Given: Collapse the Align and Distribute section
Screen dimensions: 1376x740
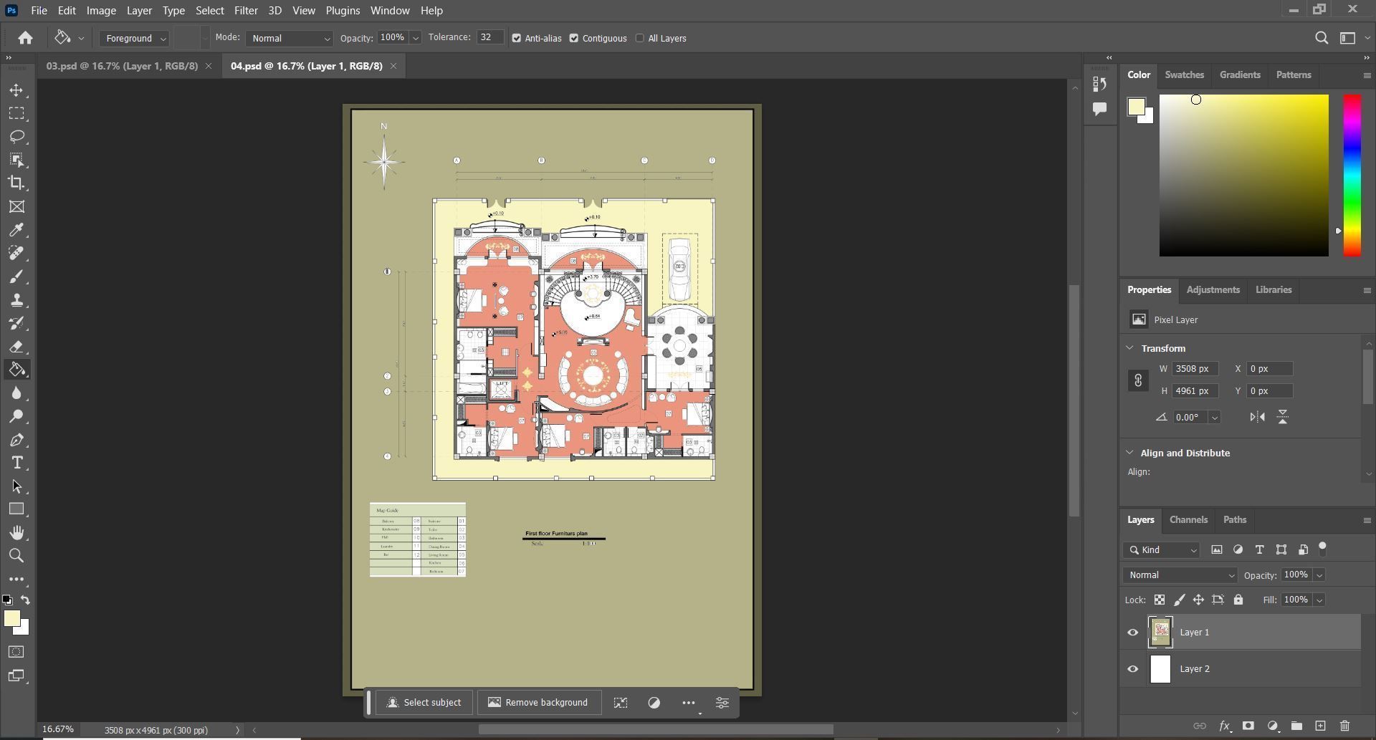Looking at the screenshot, I should pyautogui.click(x=1130, y=453).
